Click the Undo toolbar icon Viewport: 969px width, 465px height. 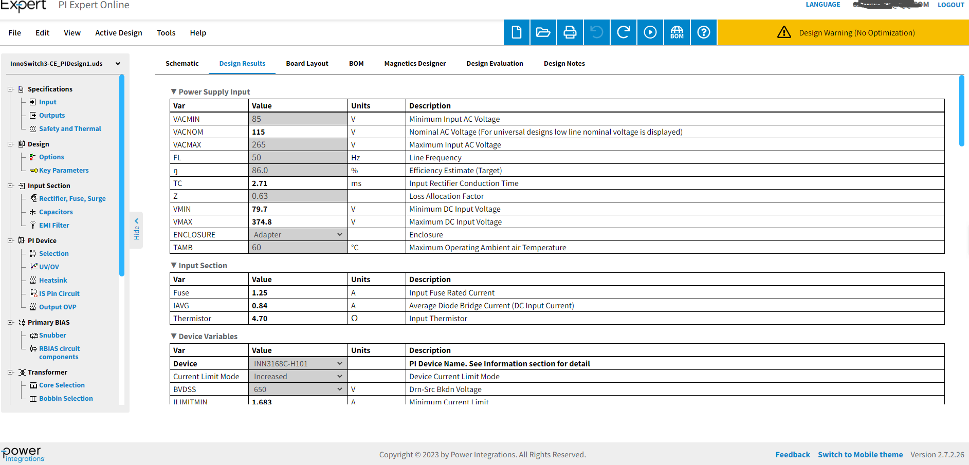[597, 32]
